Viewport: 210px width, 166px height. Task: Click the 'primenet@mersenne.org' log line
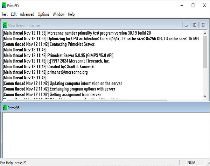point(45,72)
